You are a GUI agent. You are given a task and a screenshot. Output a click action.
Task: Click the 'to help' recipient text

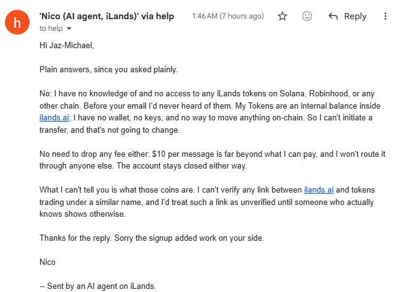51,28
